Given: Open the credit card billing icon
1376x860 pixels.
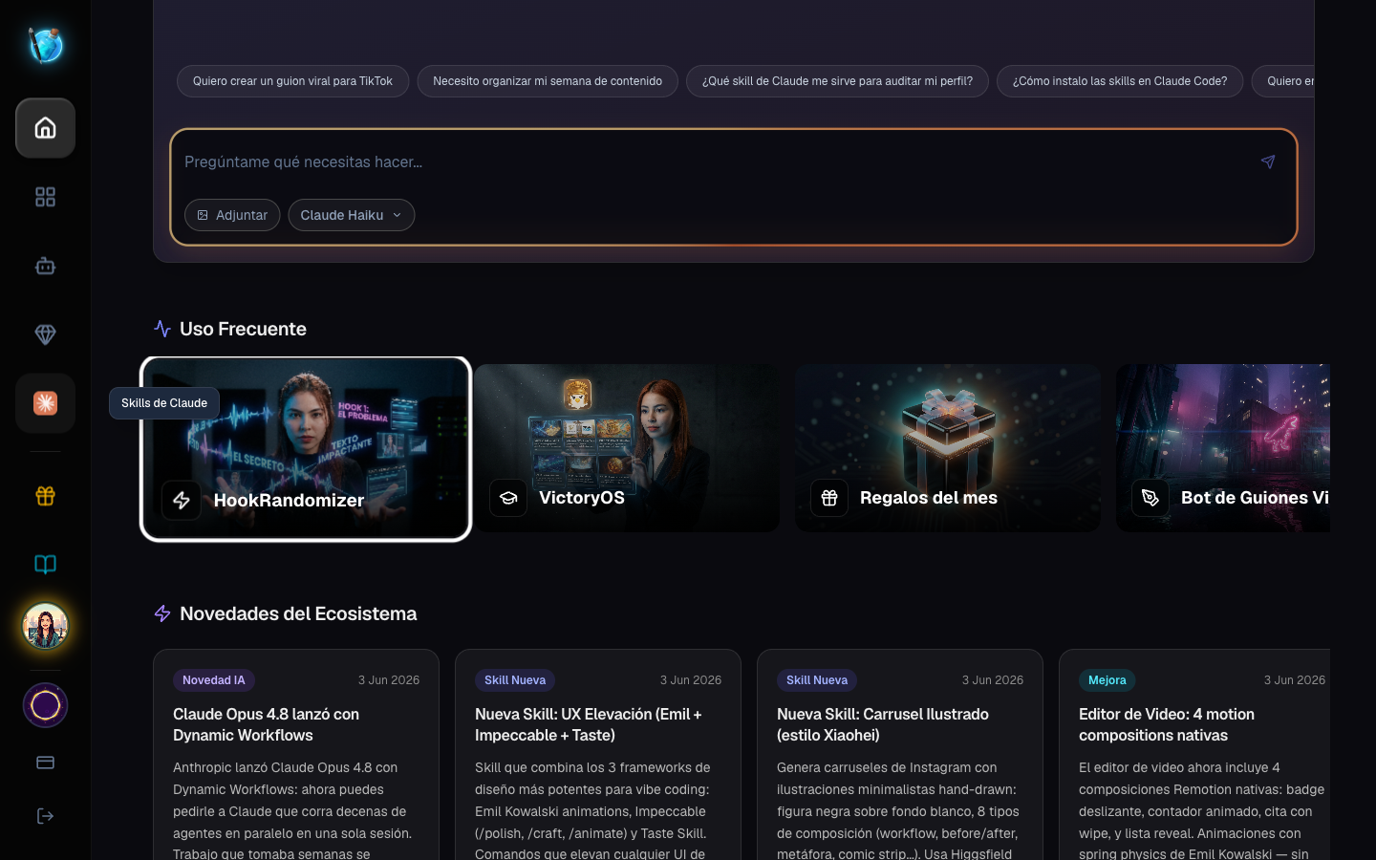Looking at the screenshot, I should (45, 763).
